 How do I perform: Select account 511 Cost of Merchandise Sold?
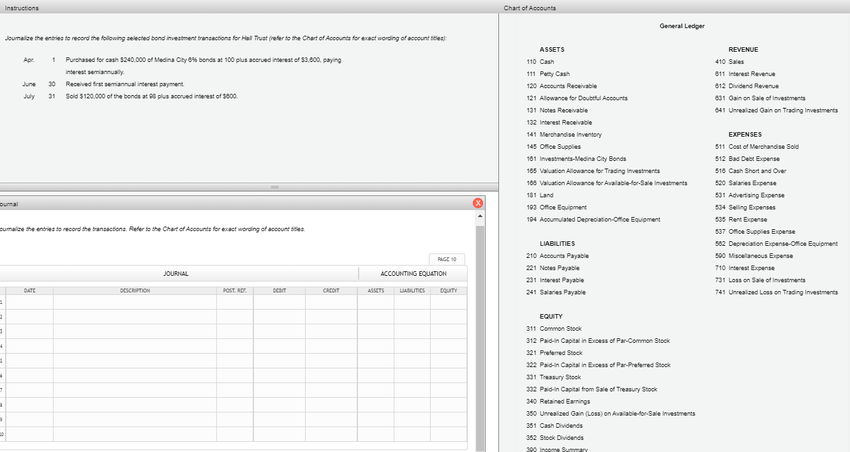click(x=757, y=147)
